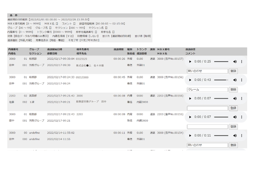Click the empty comment field for the 内線3000 発信 call

click(x=207, y=127)
